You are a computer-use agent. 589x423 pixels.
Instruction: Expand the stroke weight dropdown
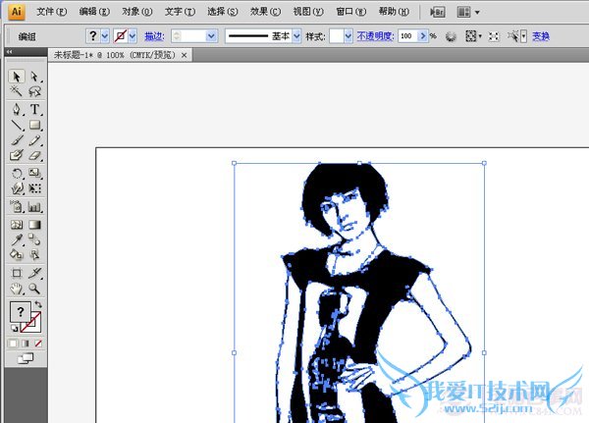[x=211, y=36]
